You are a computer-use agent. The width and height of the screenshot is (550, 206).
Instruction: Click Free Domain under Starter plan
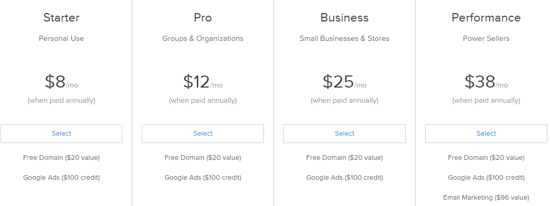(x=61, y=158)
